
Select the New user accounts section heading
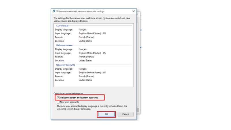tap(66, 65)
